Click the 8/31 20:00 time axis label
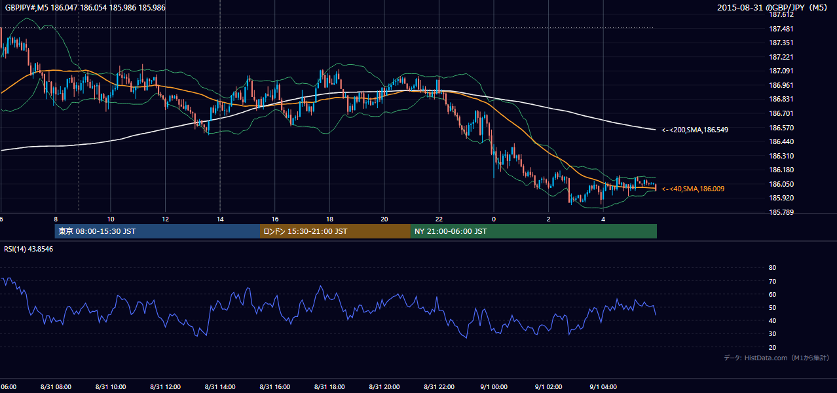This screenshot has width=837, height=393. [384, 386]
